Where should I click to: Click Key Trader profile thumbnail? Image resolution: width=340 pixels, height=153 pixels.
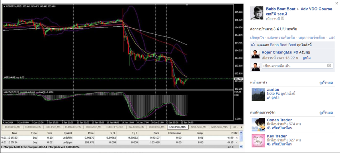point(258,141)
